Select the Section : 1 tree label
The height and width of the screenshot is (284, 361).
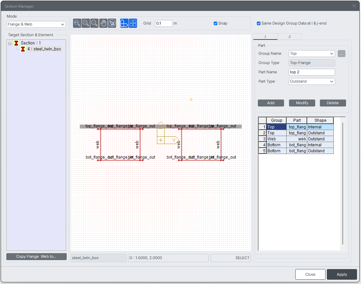click(31, 43)
